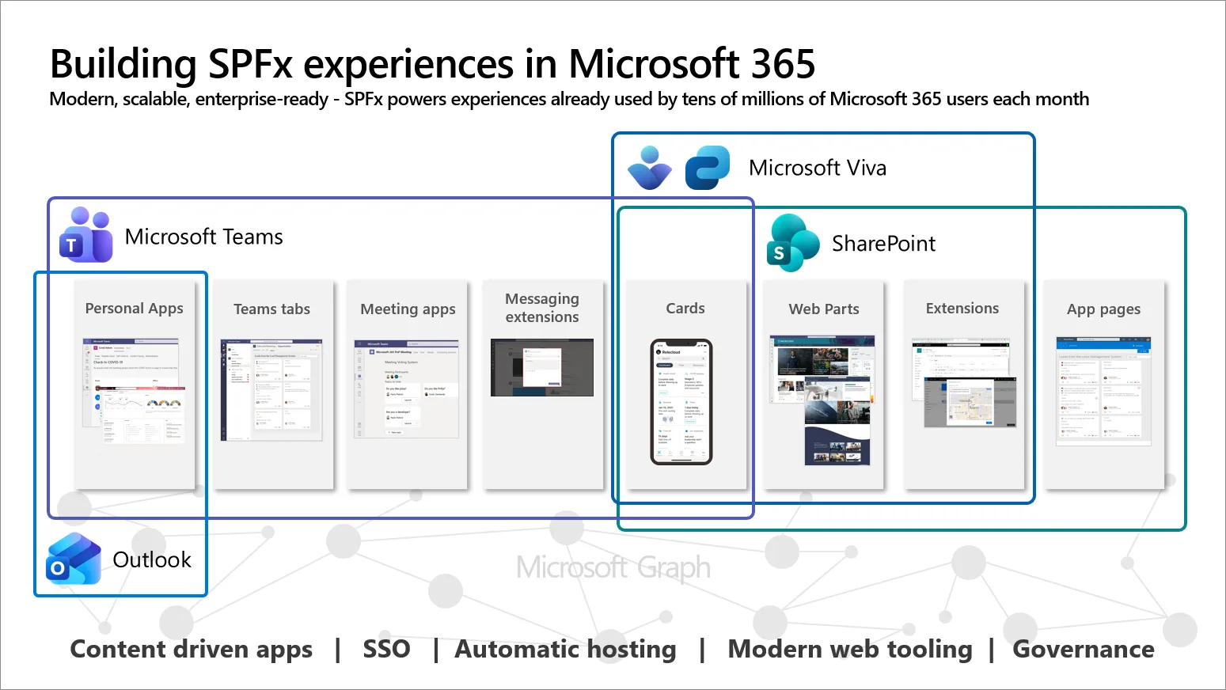
Task: Click the Microsoft Teams logo icon
Action: pos(86,235)
